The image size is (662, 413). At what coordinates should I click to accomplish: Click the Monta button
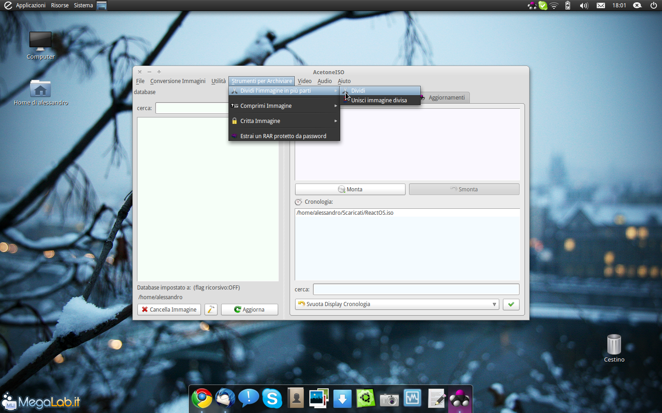350,190
